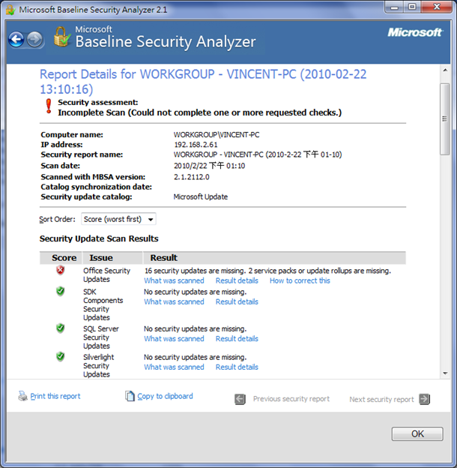Click the MBSA padlock logo icon
The height and width of the screenshot is (468, 457).
[62, 37]
